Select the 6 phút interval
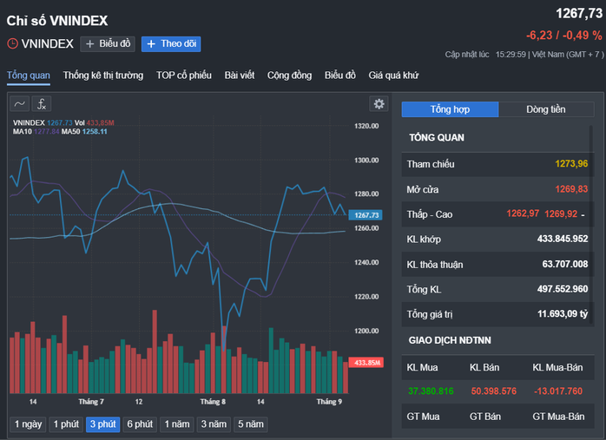Image resolution: width=606 pixels, height=440 pixels. coord(140,424)
